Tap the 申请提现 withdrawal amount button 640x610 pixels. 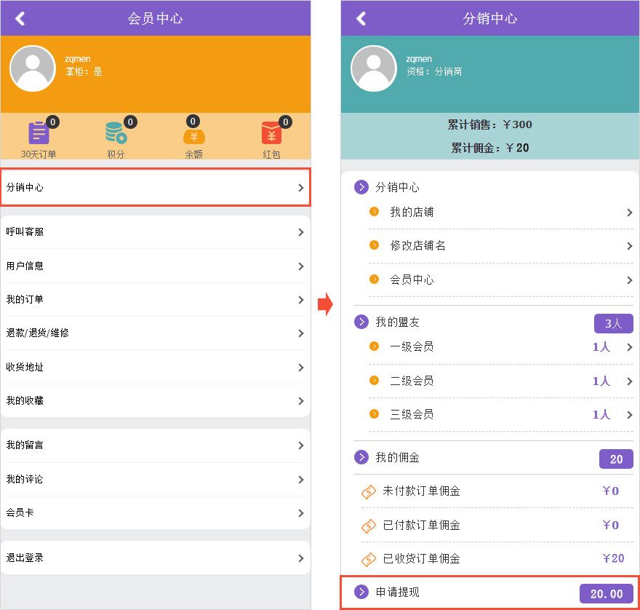[606, 593]
